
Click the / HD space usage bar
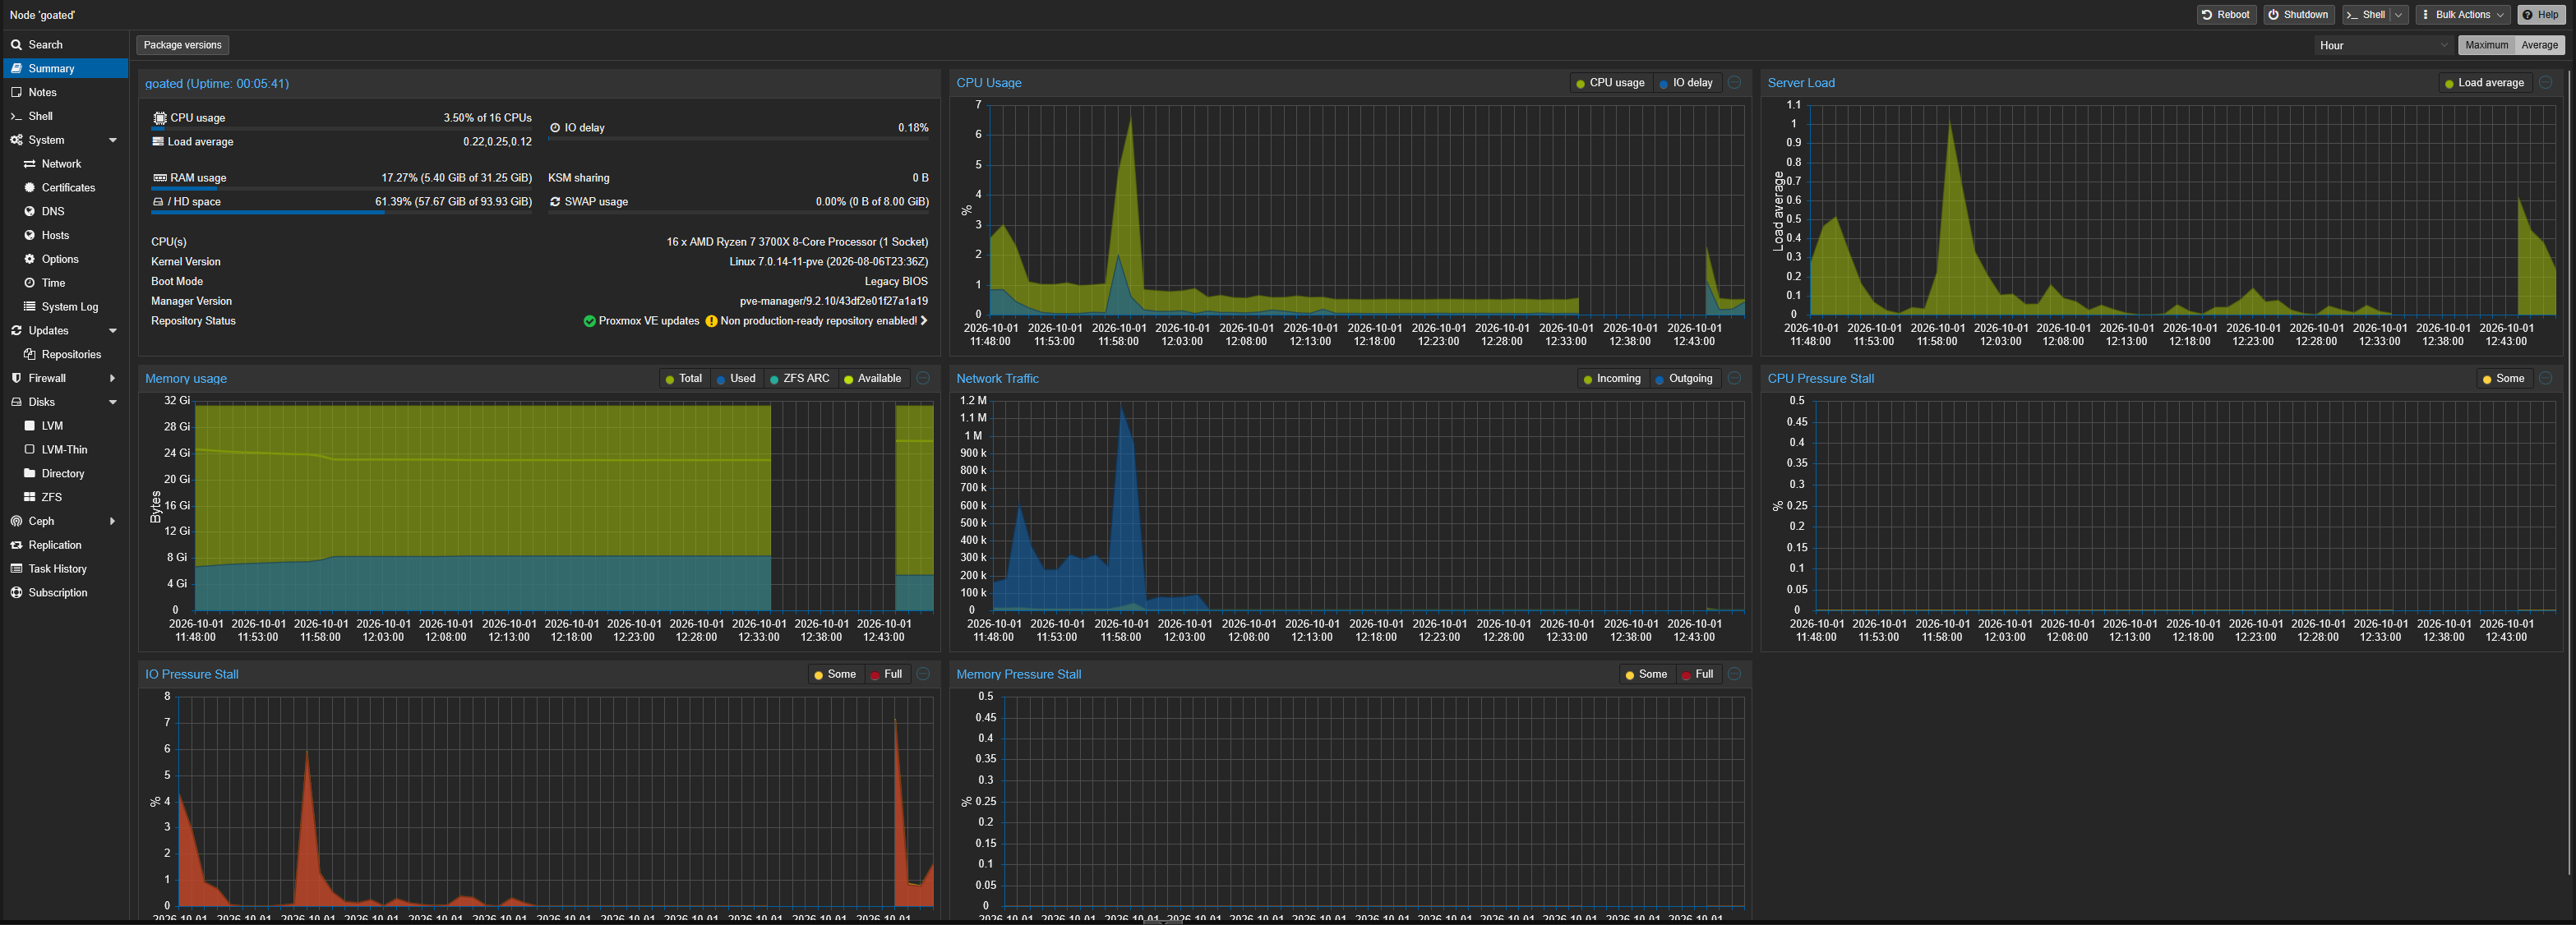click(x=342, y=213)
